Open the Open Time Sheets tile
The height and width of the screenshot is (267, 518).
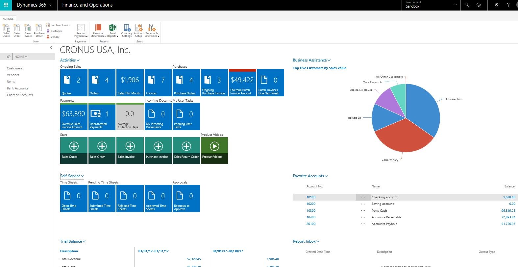(74, 198)
